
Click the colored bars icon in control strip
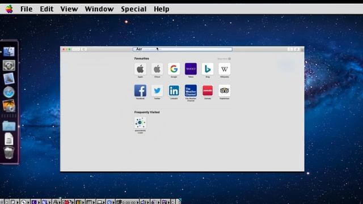(x=78, y=202)
